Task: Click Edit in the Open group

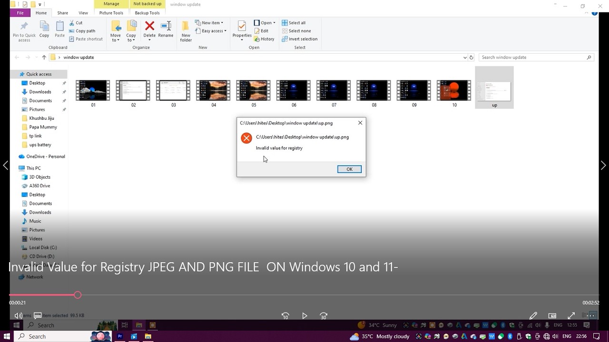Action: pyautogui.click(x=261, y=31)
